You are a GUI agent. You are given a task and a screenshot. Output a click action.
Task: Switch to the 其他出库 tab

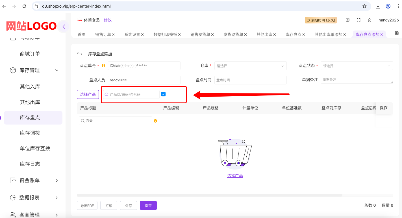(264, 34)
